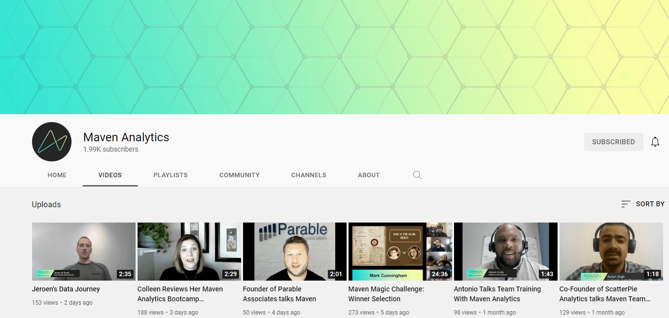
Task: Select the Videos tab
Action: pyautogui.click(x=110, y=175)
